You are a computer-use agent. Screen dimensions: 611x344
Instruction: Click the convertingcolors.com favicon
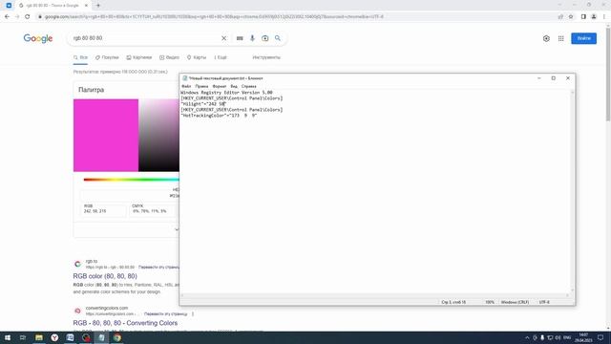77,311
